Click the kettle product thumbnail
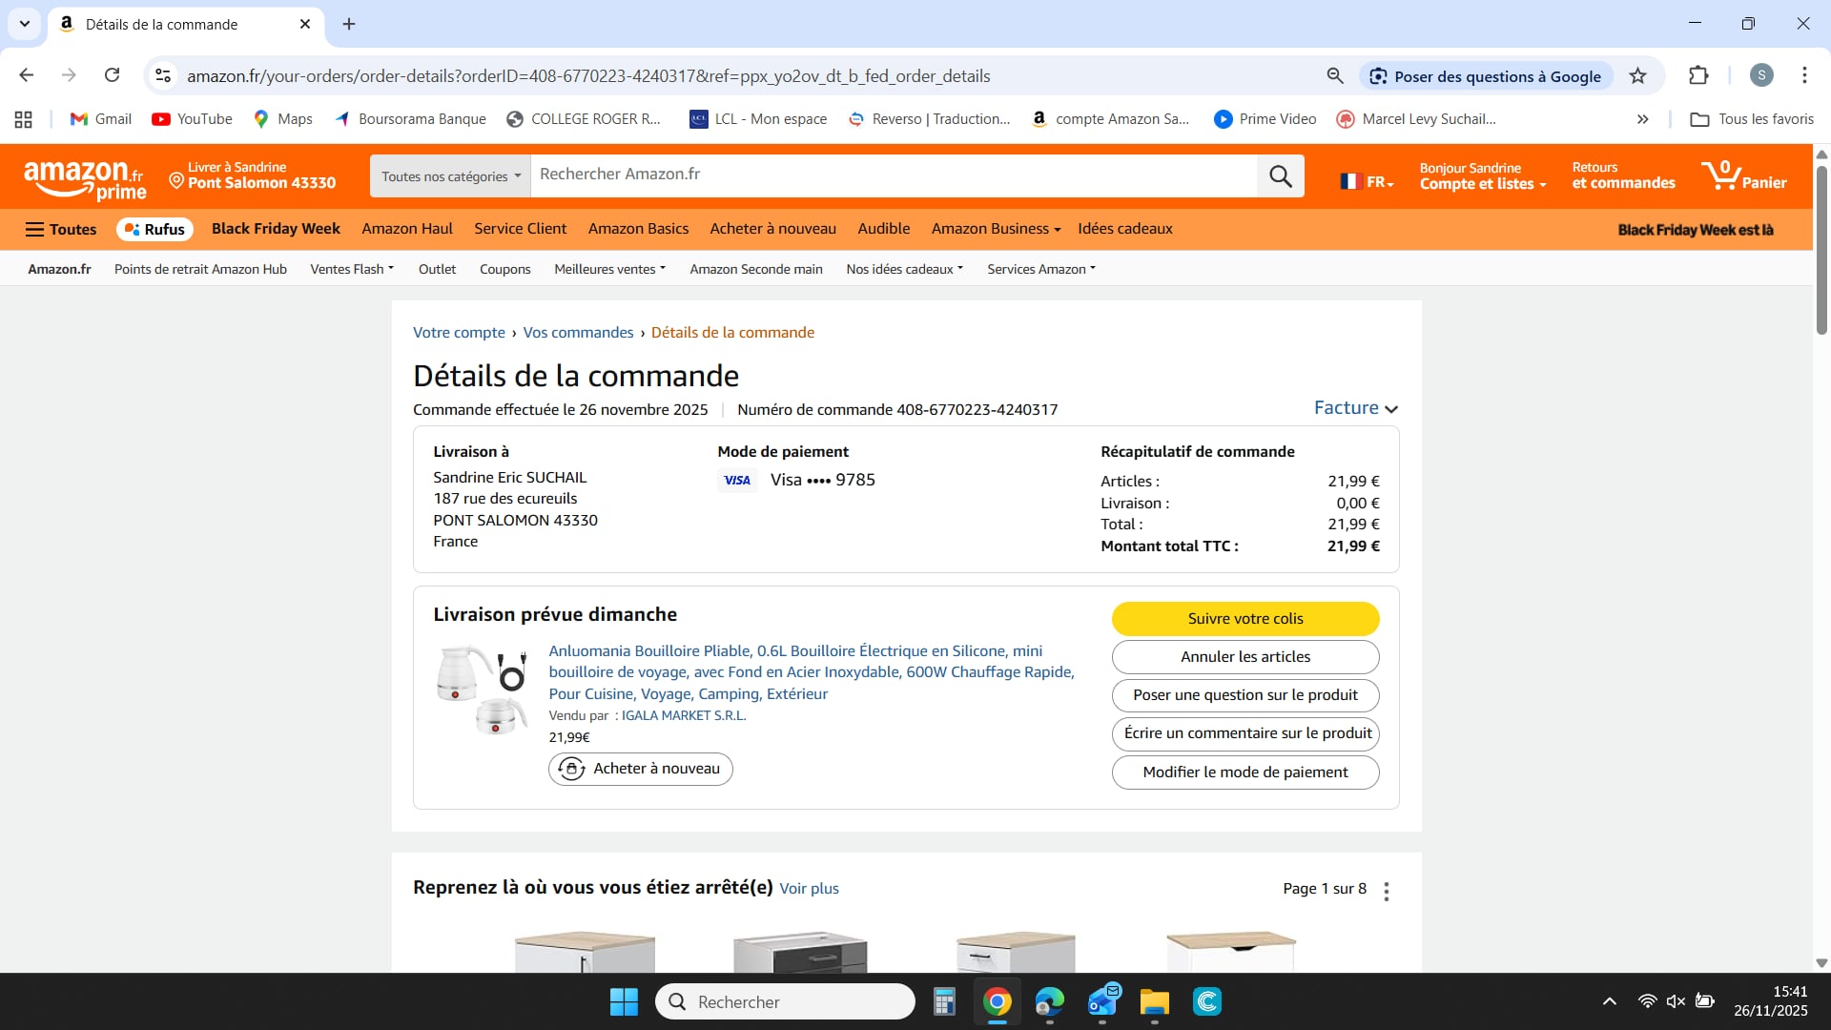 point(483,690)
